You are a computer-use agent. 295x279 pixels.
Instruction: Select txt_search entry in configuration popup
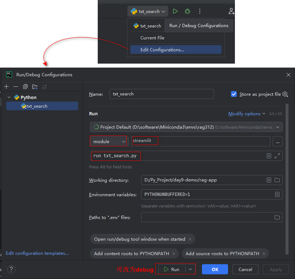pos(147,26)
